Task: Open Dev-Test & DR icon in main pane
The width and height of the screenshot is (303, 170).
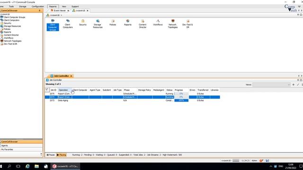Action: coord(187,24)
